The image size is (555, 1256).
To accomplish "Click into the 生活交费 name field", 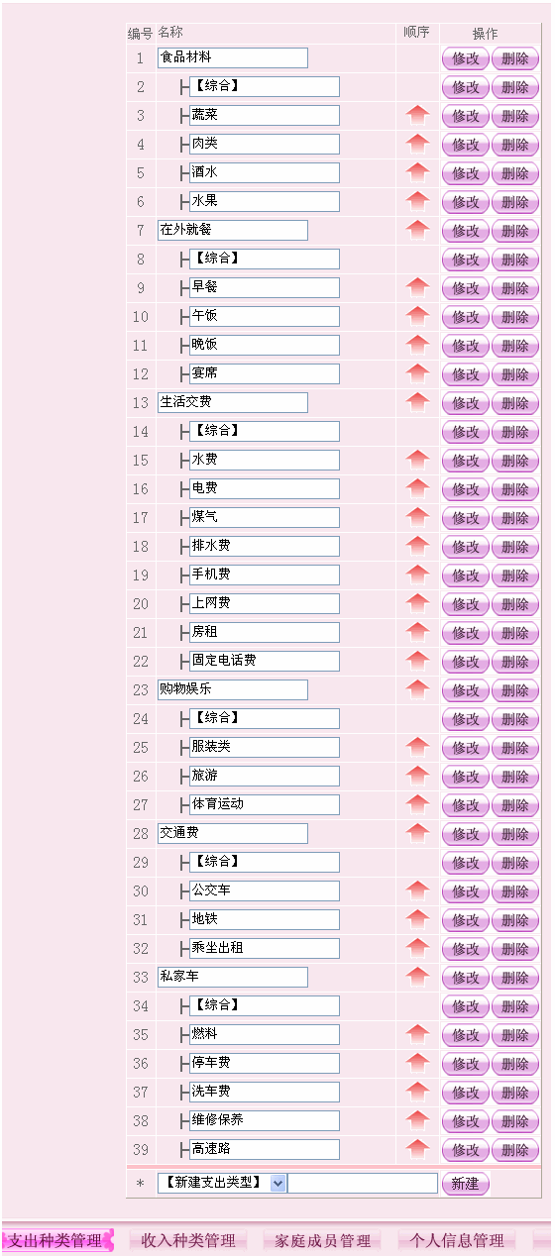I will [233, 402].
